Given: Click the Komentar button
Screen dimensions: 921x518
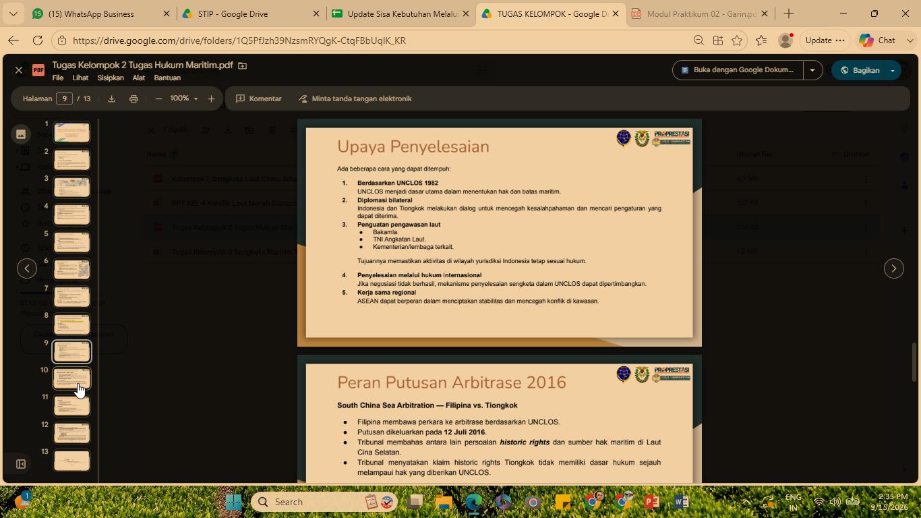Looking at the screenshot, I should 259,98.
